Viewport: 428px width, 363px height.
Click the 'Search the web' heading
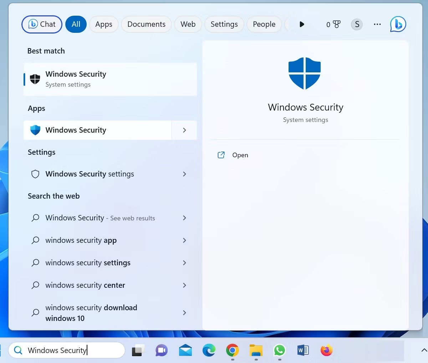tap(54, 196)
